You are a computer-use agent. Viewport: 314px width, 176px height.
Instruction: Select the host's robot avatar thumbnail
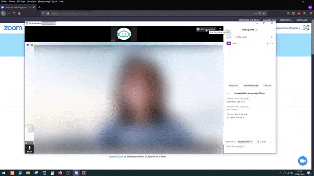pos(124,34)
